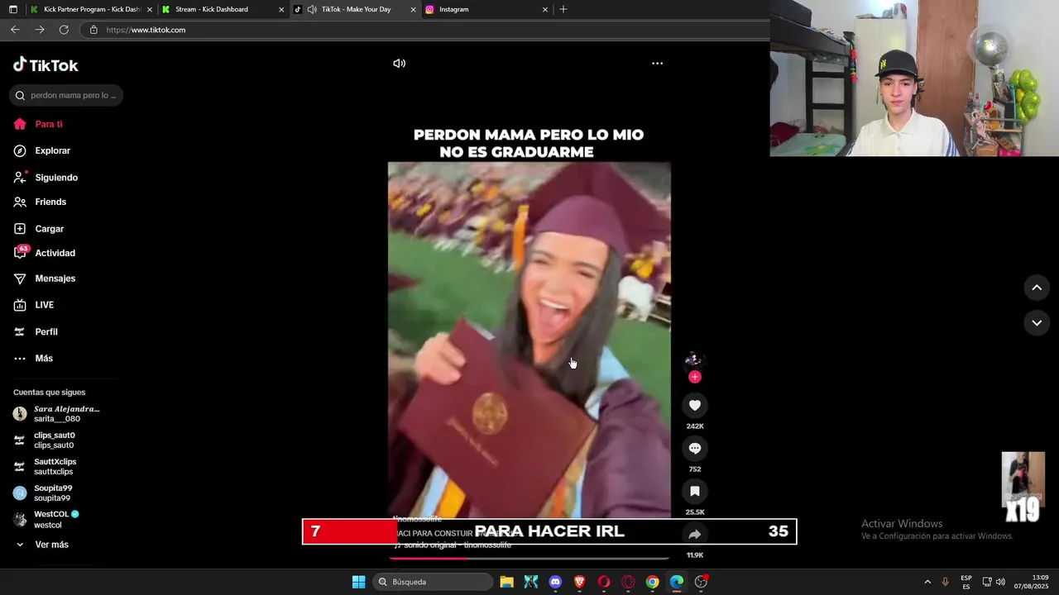The height and width of the screenshot is (595, 1059).
Task: Open Microsoft Edge from the taskbar
Action: tap(677, 582)
